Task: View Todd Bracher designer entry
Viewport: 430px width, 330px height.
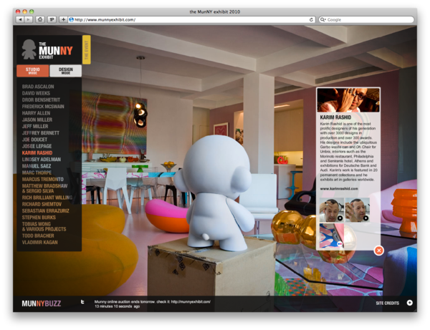Action: tap(38, 236)
